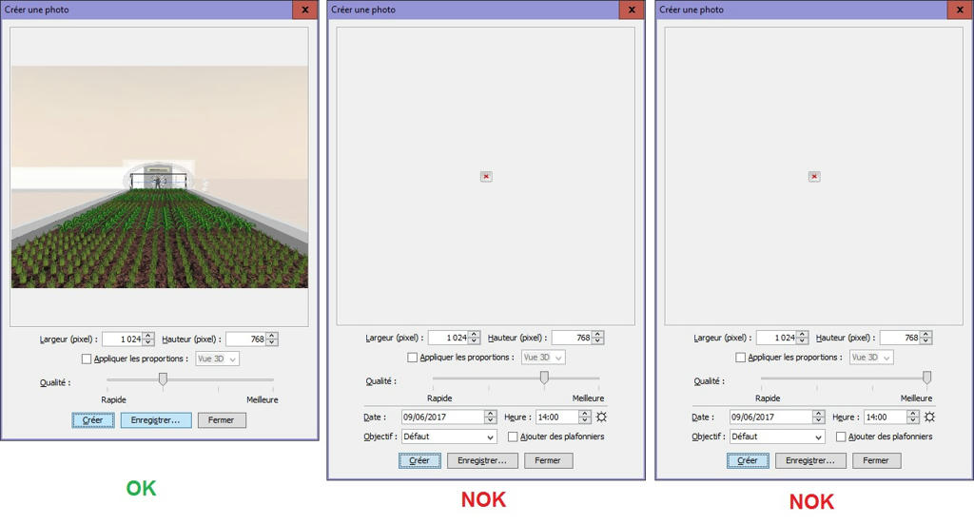This screenshot has width=974, height=524.
Task: Click the Largeur 1 024 field in right dialog
Action: (776, 338)
